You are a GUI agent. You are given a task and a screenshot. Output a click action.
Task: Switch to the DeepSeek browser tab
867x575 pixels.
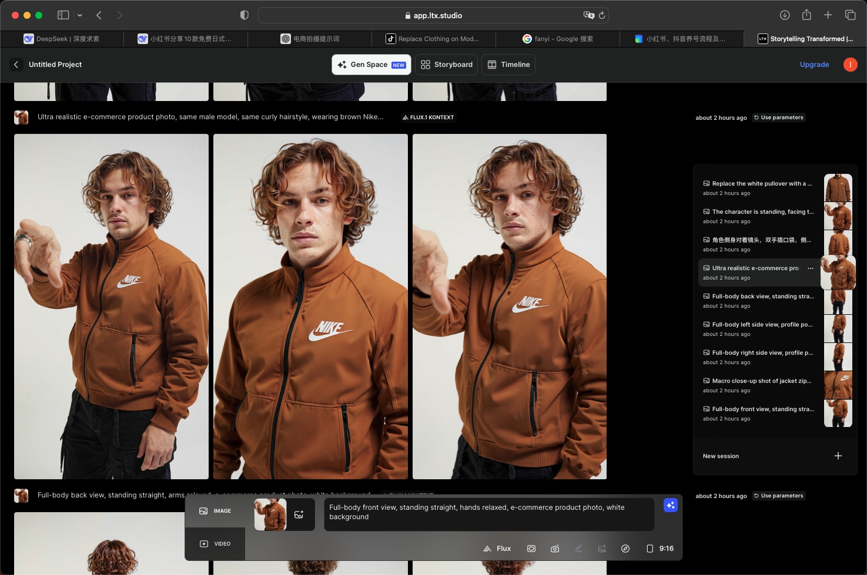[62, 39]
